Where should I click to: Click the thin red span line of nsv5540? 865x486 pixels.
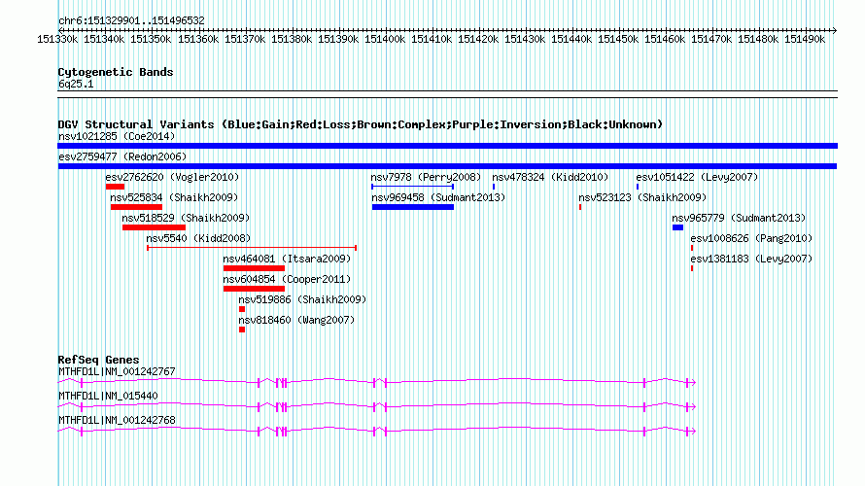click(252, 248)
